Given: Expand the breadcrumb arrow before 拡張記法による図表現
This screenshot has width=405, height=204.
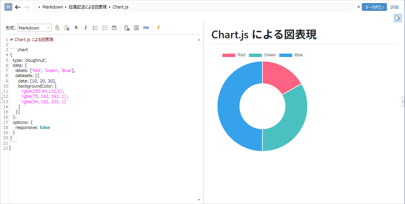Looking at the screenshot, I should click(66, 7).
